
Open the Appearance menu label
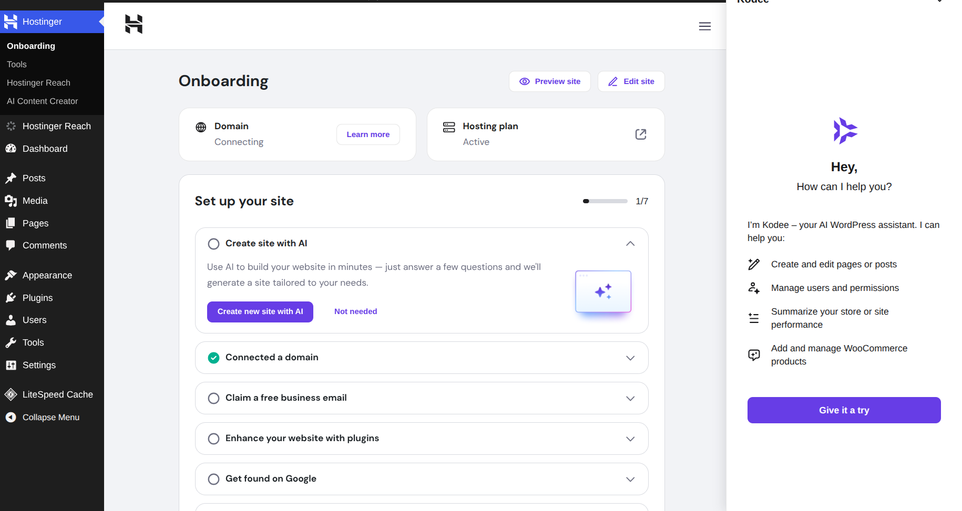pyautogui.click(x=47, y=275)
